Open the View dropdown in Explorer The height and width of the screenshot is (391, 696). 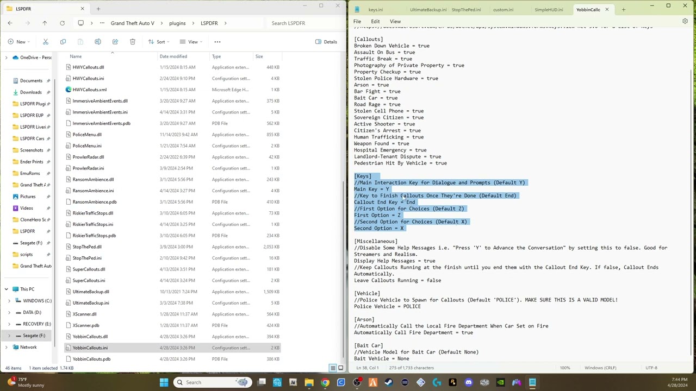click(x=190, y=42)
